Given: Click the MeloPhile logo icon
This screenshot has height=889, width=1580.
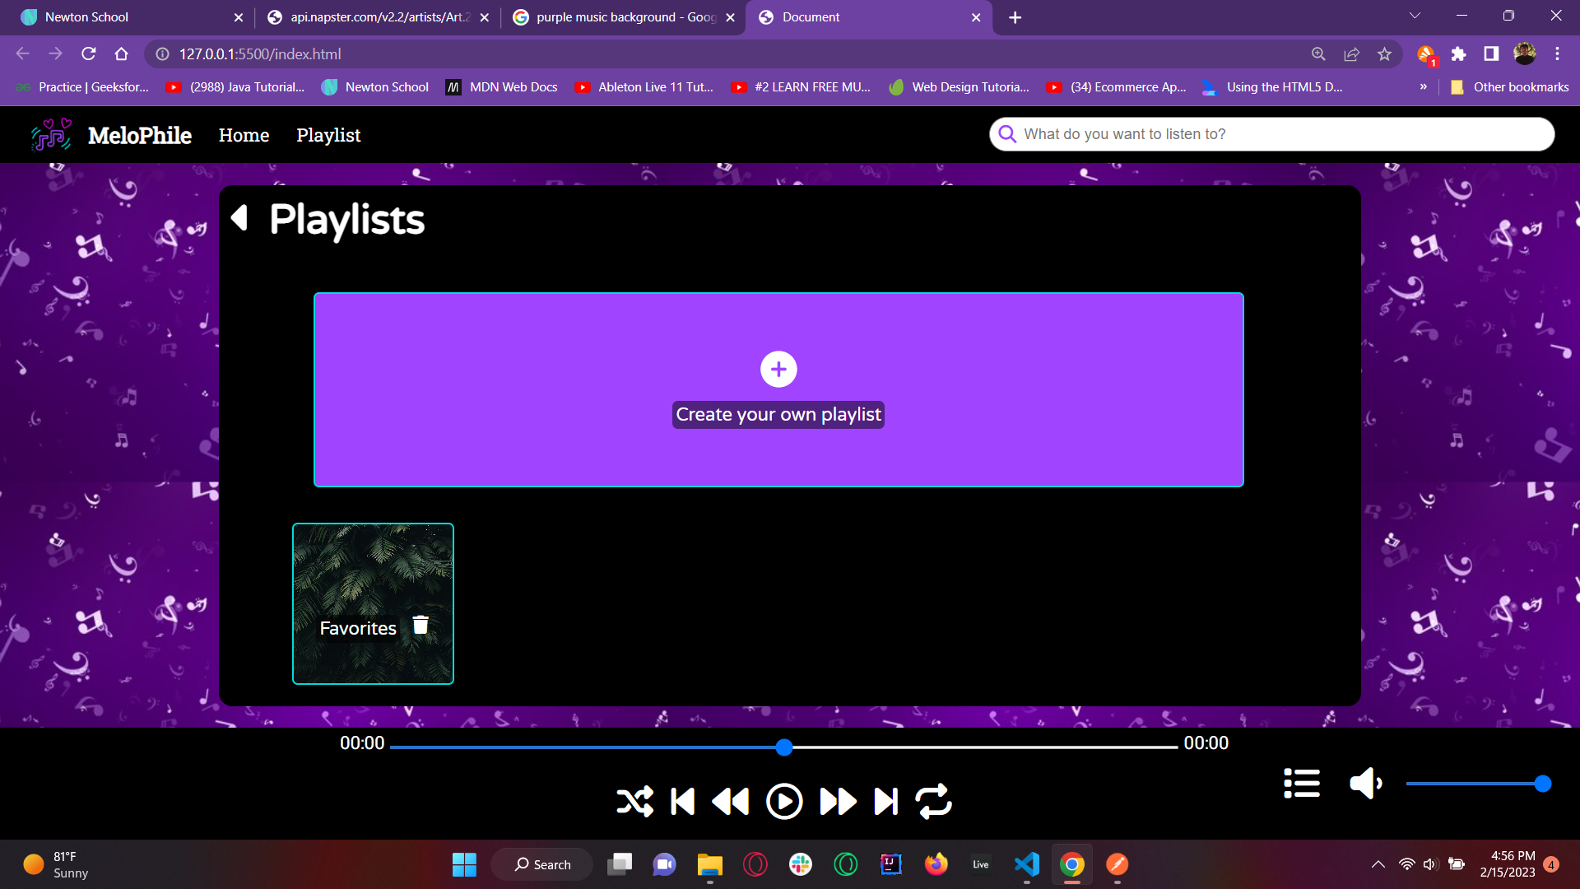Looking at the screenshot, I should click(x=51, y=135).
